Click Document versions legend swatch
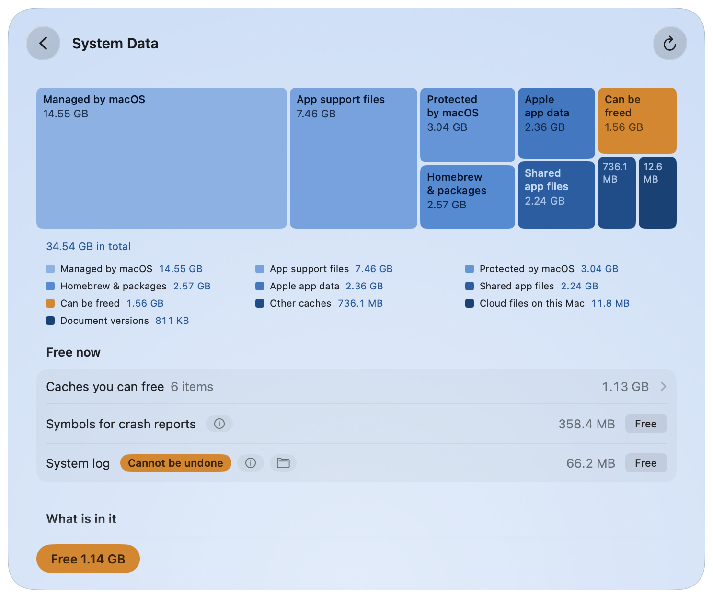 [50, 321]
